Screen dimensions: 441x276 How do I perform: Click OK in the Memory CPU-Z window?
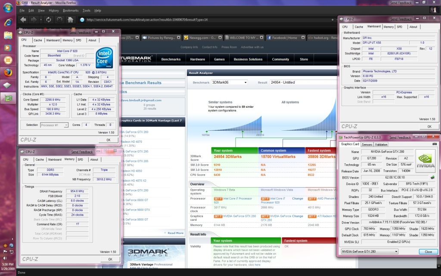(110, 259)
